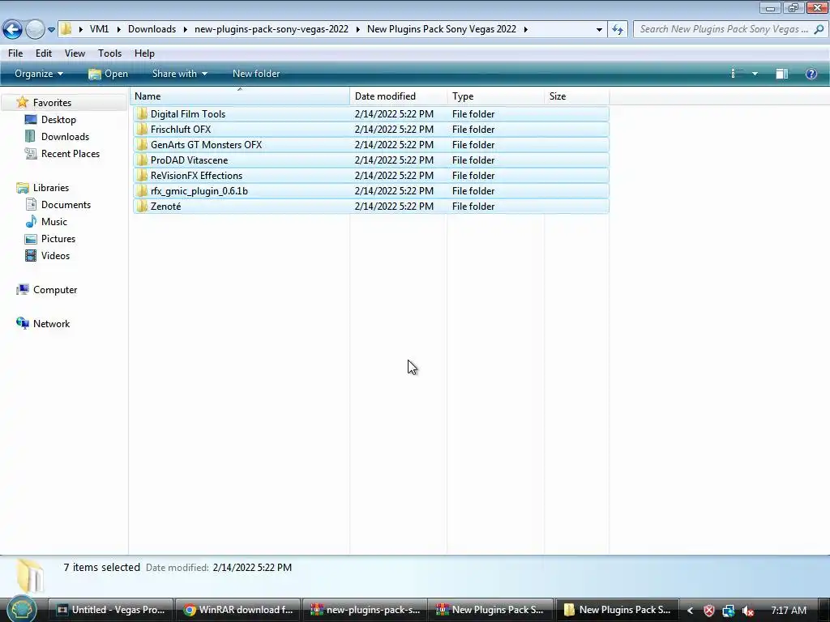830x622 pixels.
Task: Select Downloads in the address breadcrumb
Action: click(x=152, y=29)
